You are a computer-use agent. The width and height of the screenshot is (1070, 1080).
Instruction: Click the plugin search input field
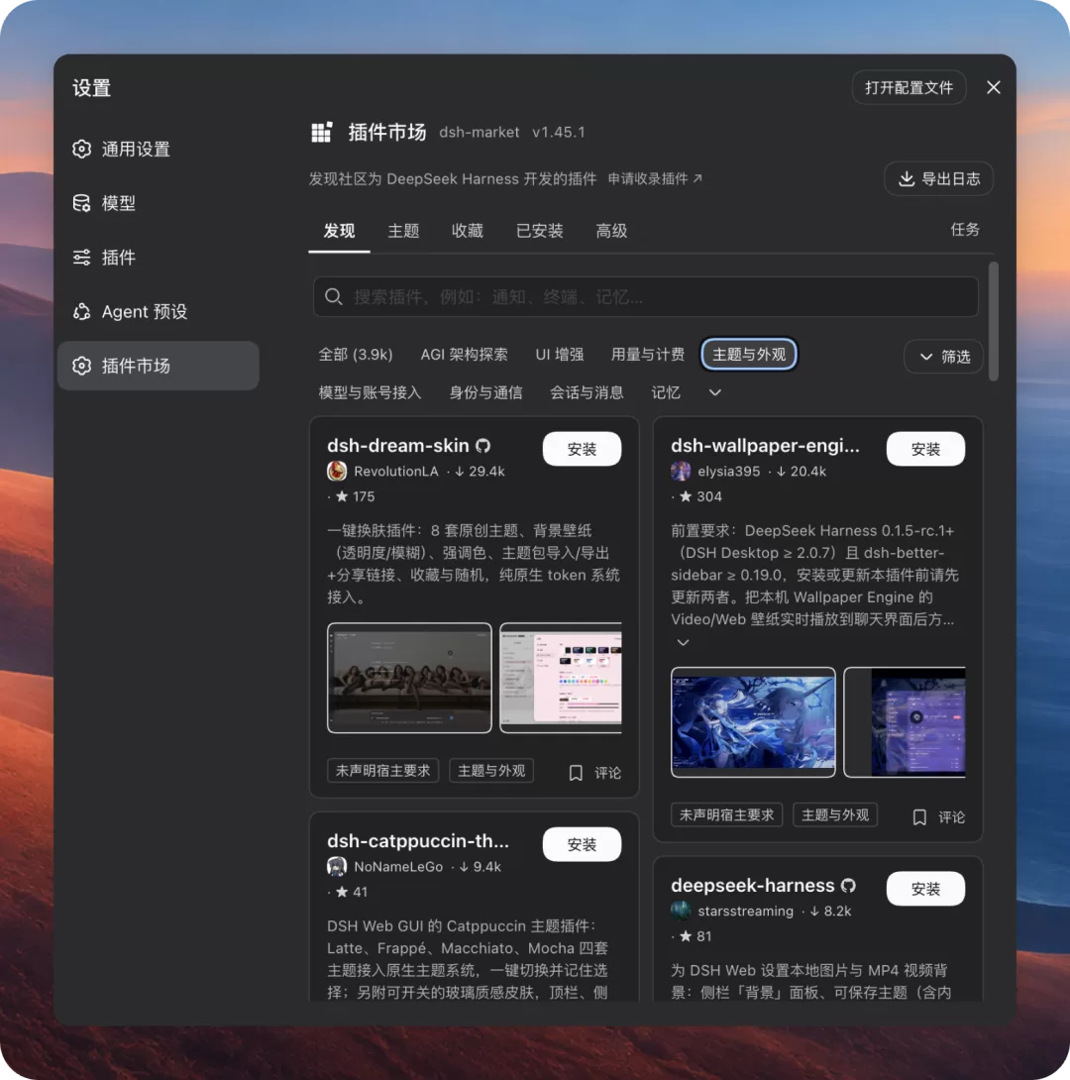tap(646, 297)
